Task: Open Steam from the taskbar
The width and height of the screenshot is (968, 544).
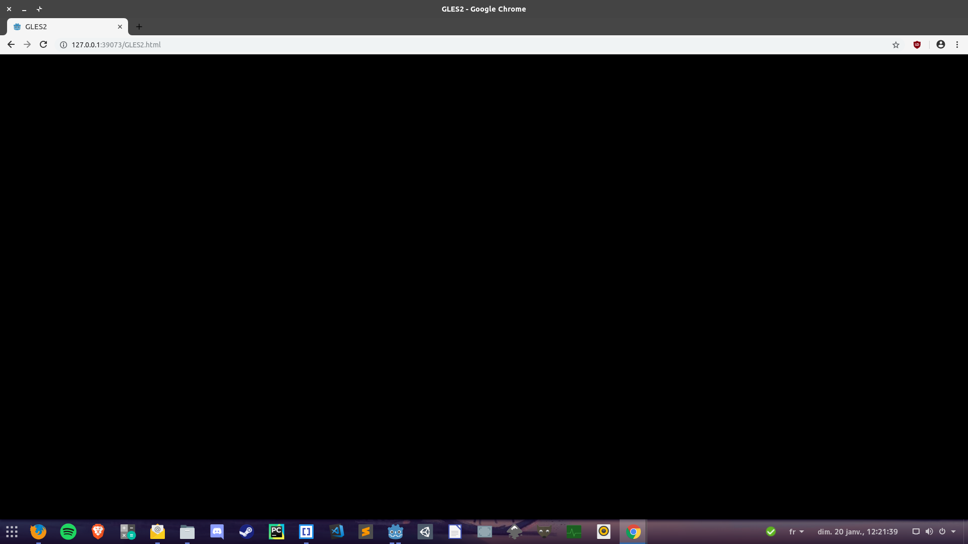Action: [246, 531]
